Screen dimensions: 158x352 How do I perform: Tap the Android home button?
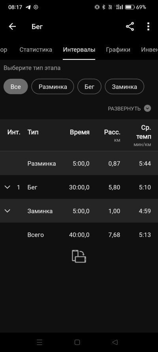(x=77, y=342)
